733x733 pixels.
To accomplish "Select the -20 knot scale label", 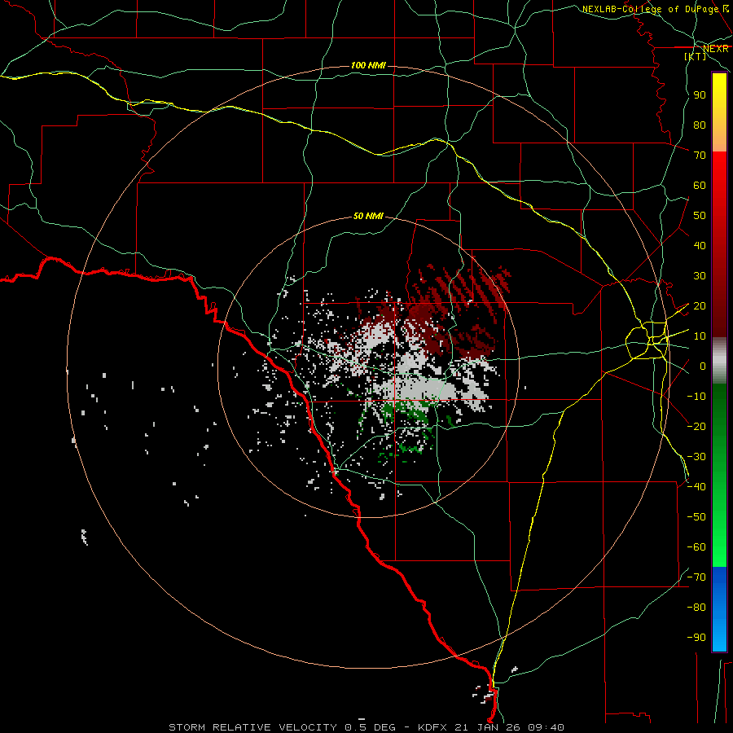I will pyautogui.click(x=696, y=426).
